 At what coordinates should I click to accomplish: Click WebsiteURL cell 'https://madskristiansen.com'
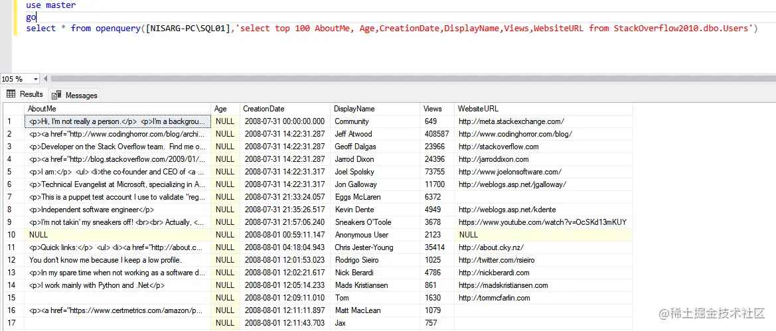(543, 285)
